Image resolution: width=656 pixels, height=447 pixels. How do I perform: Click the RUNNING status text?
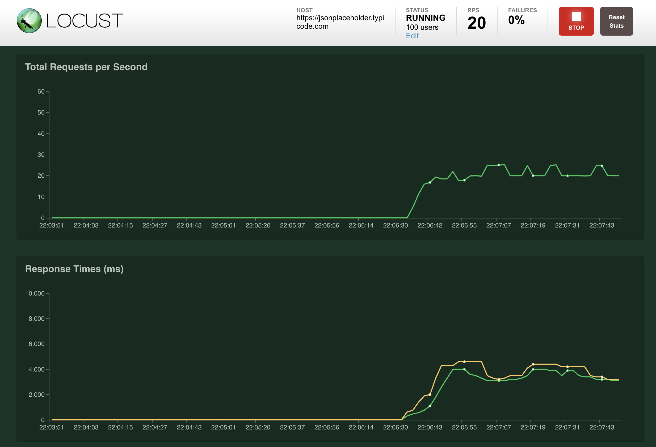tap(425, 18)
